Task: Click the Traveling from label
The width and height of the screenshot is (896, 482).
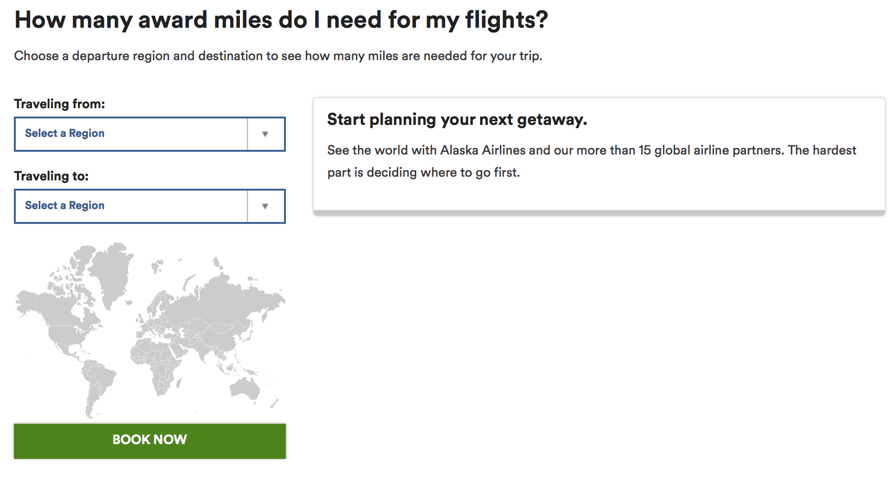Action: point(60,104)
